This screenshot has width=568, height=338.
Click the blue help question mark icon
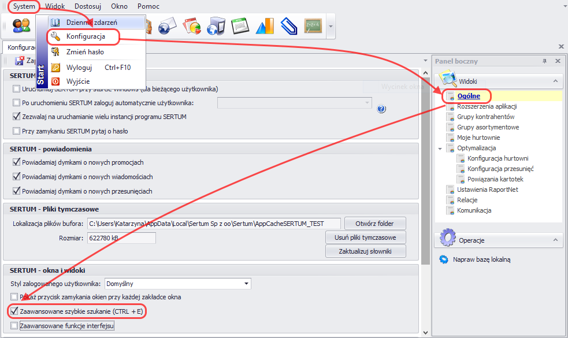click(381, 109)
